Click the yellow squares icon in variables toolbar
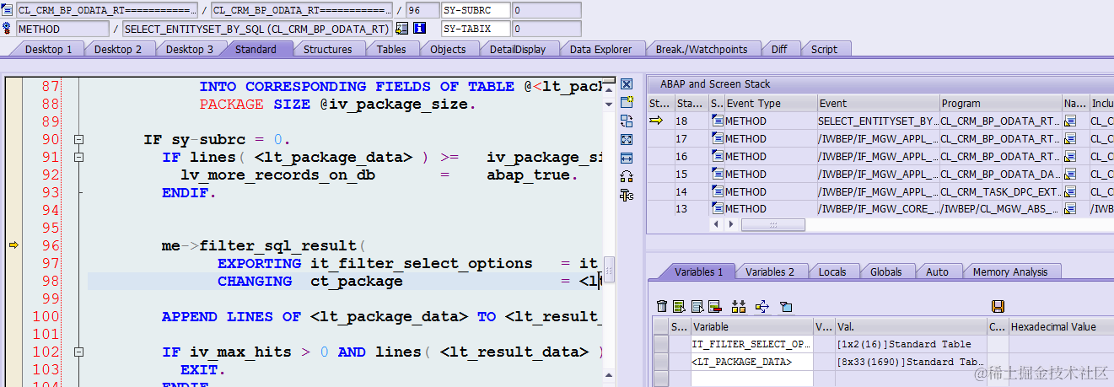 coord(739,306)
